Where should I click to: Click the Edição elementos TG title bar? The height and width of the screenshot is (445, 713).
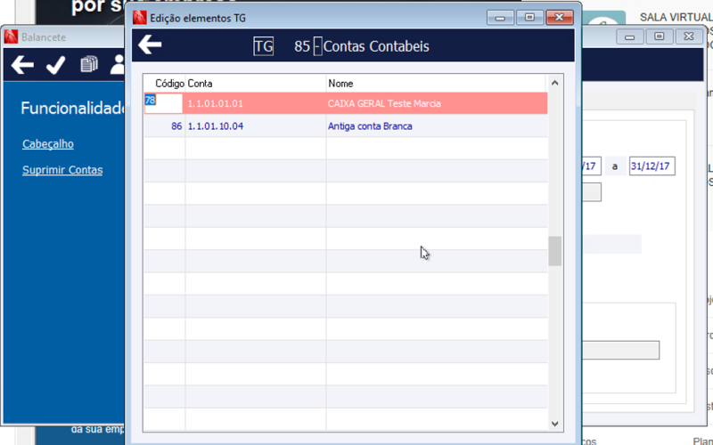(198, 18)
